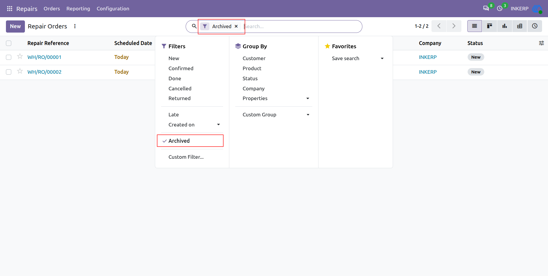Screen dimensions: 548x276
Task: Open the activities clock icon
Action: (500, 9)
